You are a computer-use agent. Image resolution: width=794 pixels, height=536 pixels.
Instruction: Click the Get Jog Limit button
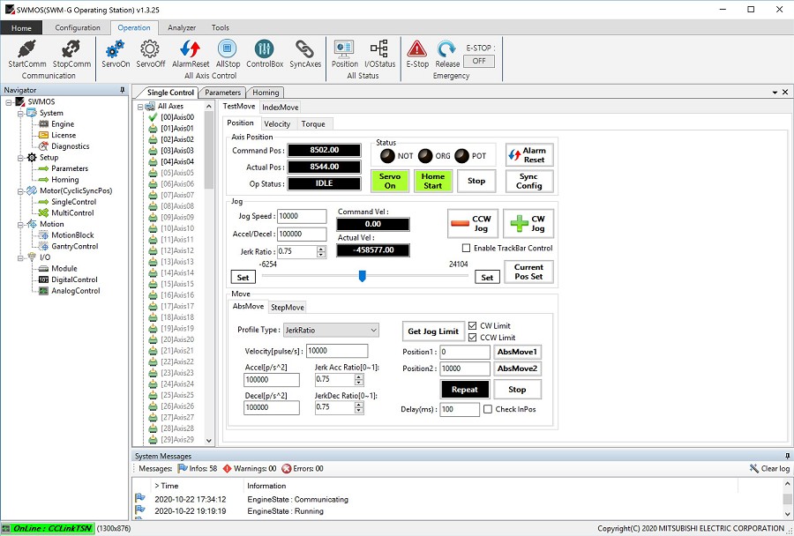(x=432, y=331)
